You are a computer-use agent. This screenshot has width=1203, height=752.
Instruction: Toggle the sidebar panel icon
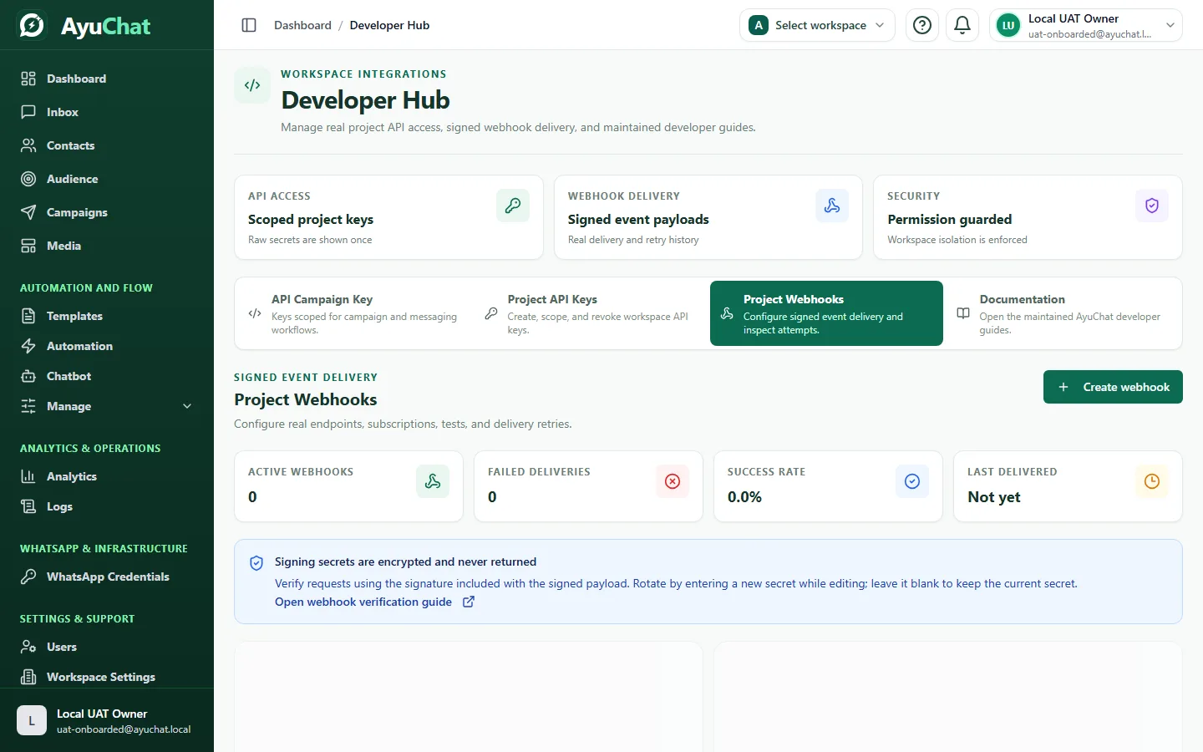coord(249,25)
